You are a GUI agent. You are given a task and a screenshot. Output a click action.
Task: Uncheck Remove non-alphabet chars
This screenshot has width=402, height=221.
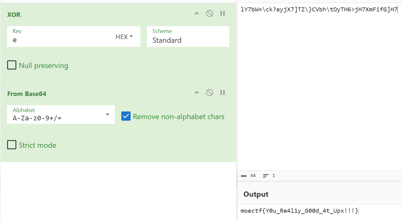(126, 116)
